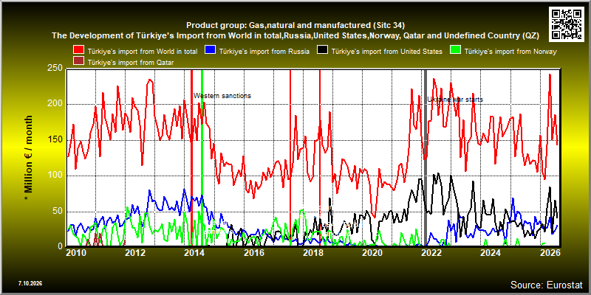Click the 2024 x-axis label
The height and width of the screenshot is (295, 591).
(x=491, y=254)
